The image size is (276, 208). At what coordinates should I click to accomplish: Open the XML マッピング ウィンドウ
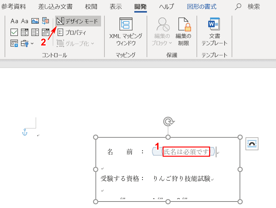coord(126,32)
